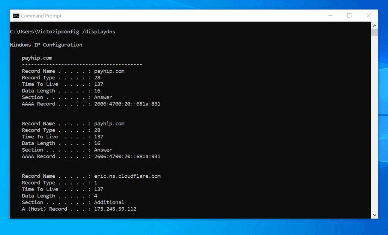The image size is (388, 235).
Task: Click the 'payhip.com' heading above dashes
Action: click(37, 58)
